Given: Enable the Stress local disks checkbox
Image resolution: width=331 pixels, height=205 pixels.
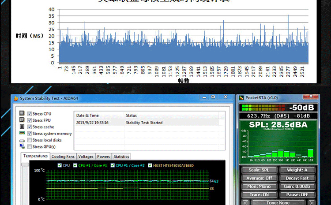Looking at the screenshot, I should pyautogui.click(x=30, y=140).
